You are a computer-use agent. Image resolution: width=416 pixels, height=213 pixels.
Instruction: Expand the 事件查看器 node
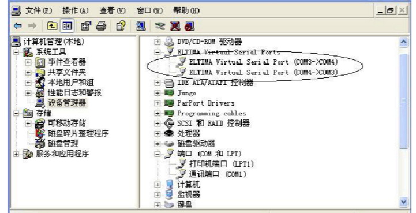[x=28, y=62]
